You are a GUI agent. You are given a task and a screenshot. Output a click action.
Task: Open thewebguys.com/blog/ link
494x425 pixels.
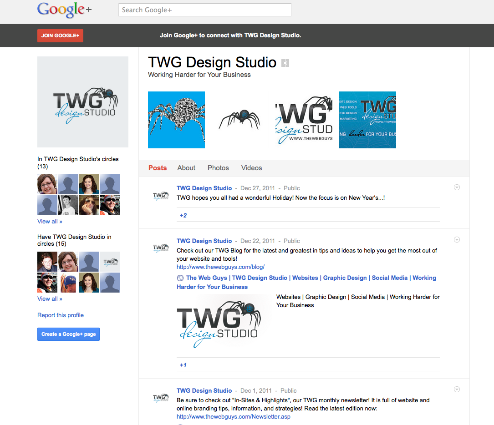click(x=220, y=267)
